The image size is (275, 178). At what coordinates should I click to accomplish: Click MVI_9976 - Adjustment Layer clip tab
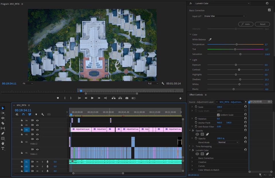231,102
